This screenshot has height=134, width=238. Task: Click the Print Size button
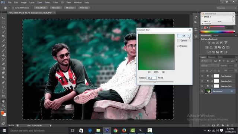click(x=84, y=8)
